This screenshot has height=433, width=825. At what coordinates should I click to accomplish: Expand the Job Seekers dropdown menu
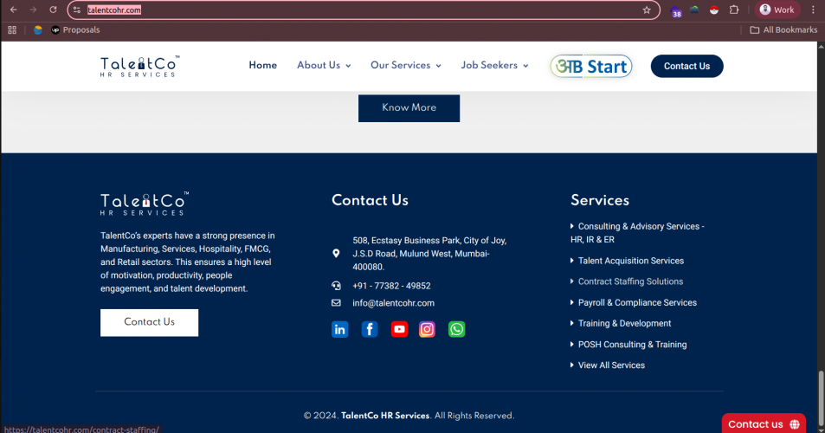(x=494, y=65)
